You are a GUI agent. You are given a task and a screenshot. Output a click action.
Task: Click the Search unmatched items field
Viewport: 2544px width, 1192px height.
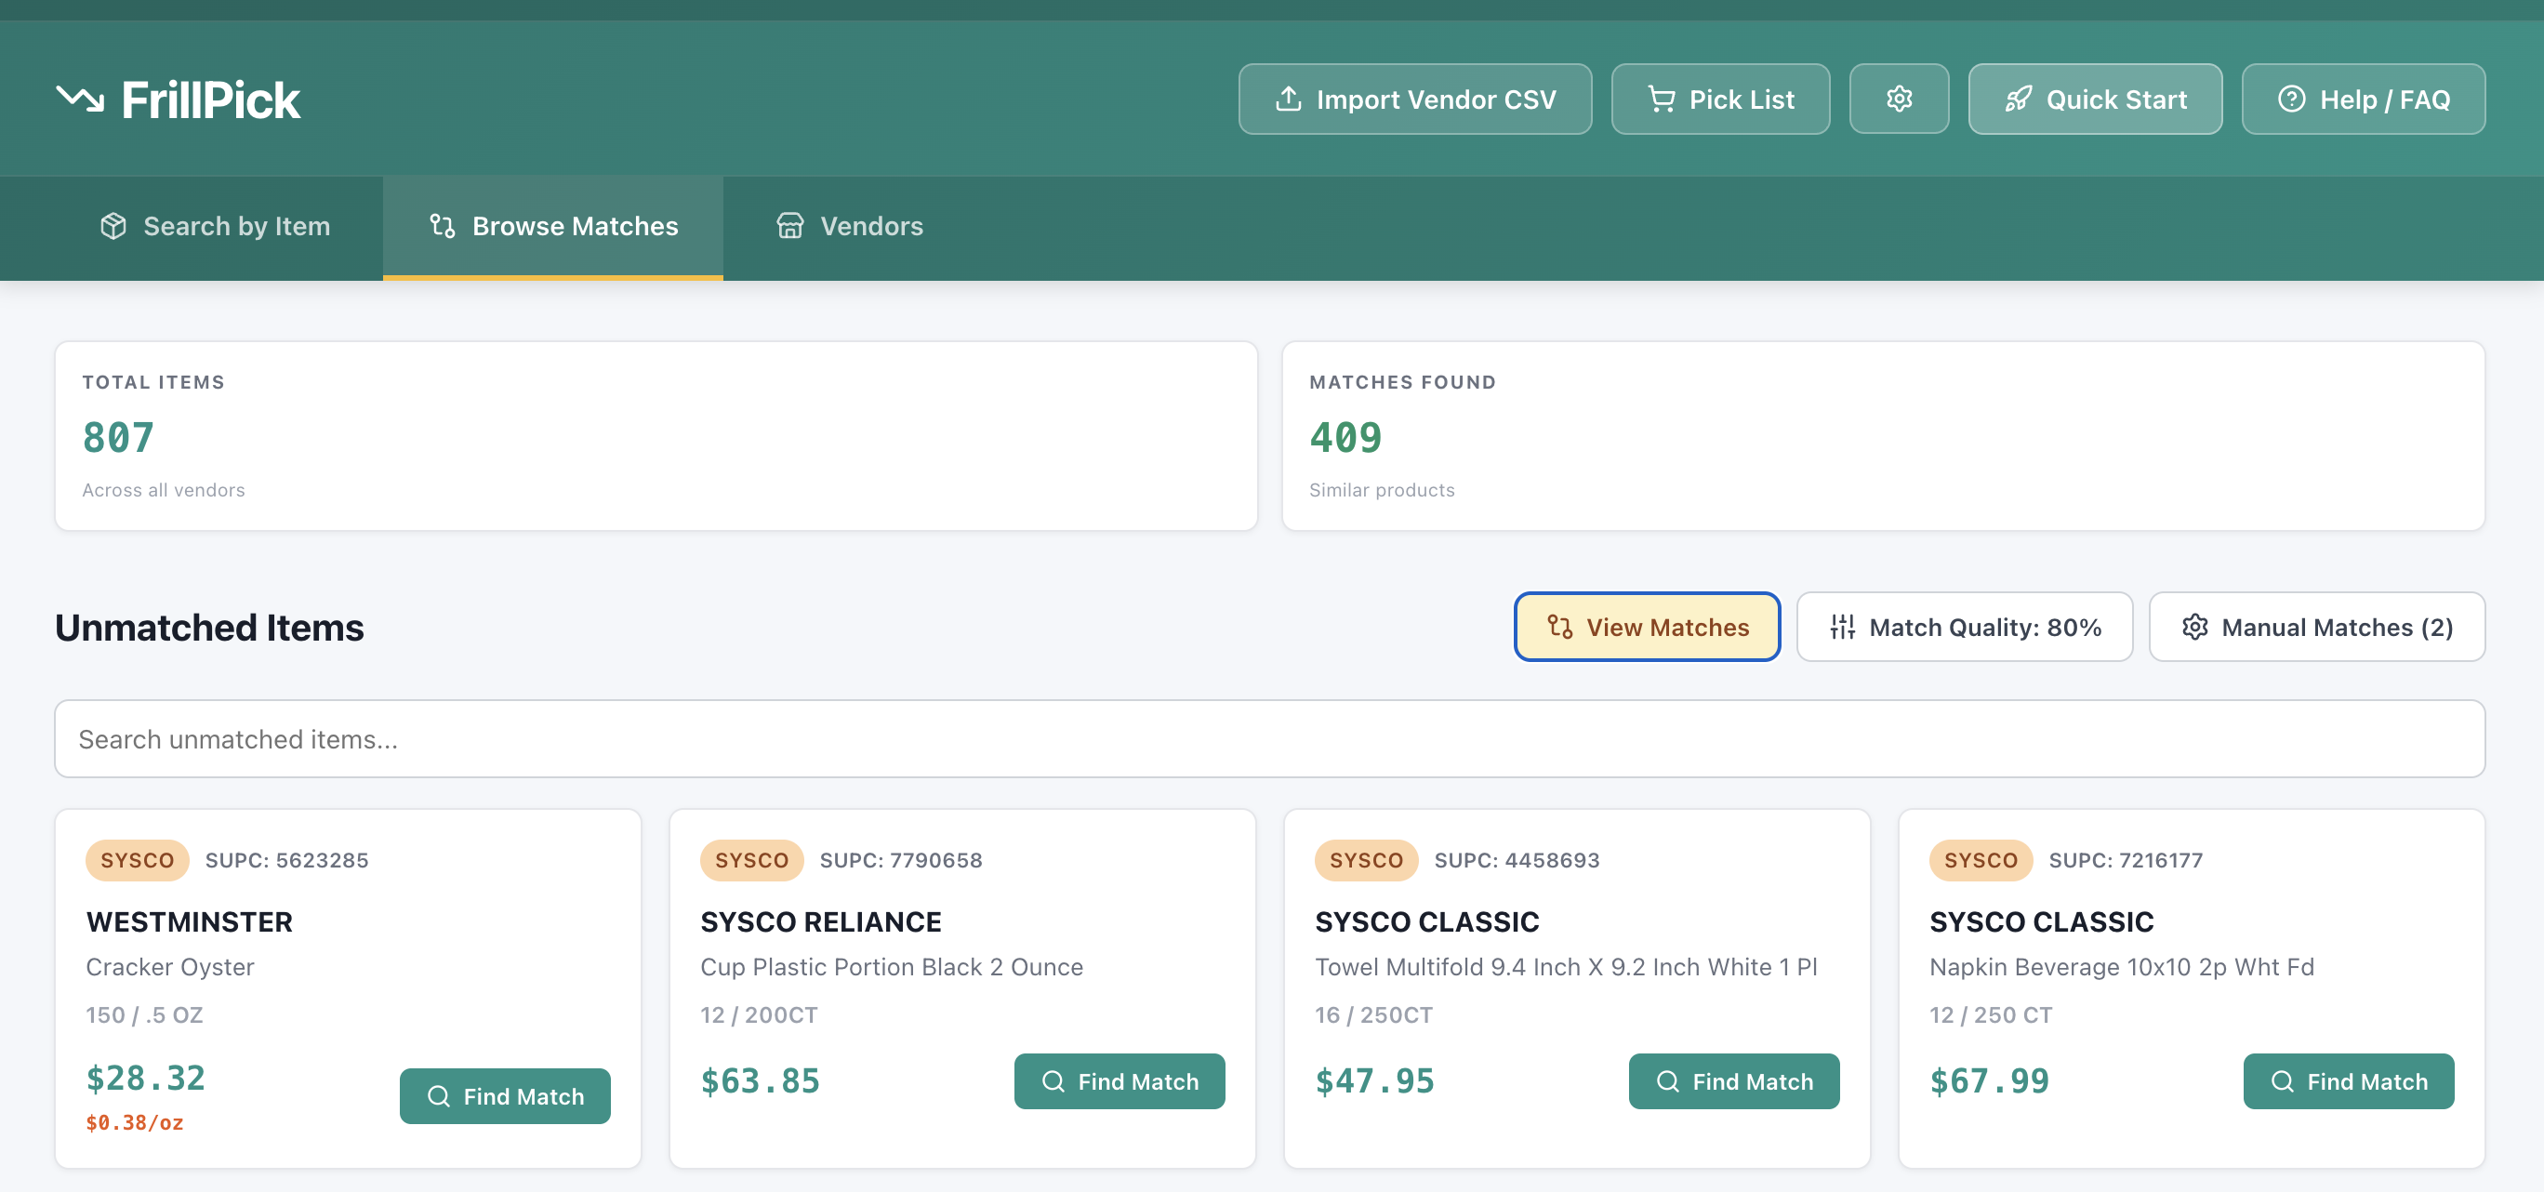[x=1269, y=738]
